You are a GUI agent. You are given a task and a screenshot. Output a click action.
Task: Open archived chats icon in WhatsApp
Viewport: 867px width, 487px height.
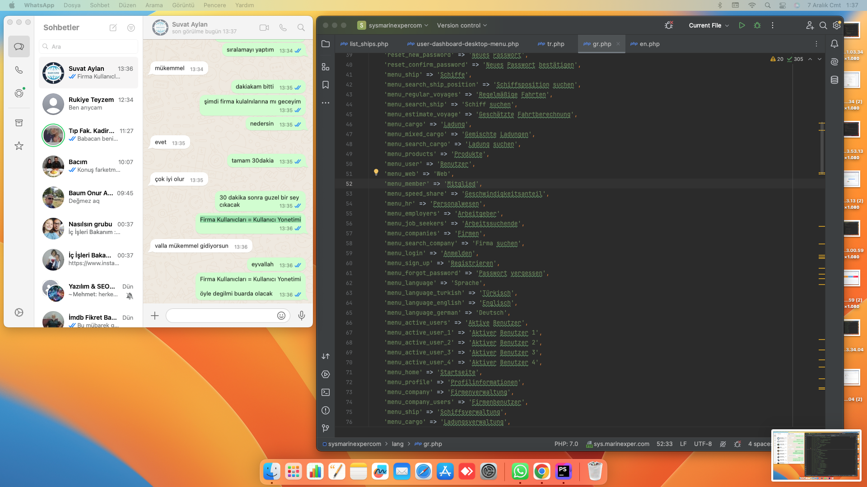tap(19, 123)
